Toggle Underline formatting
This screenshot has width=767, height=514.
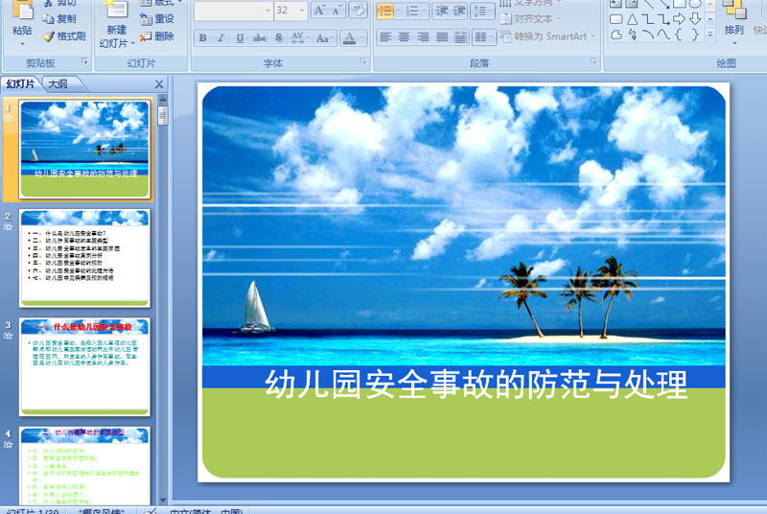240,38
